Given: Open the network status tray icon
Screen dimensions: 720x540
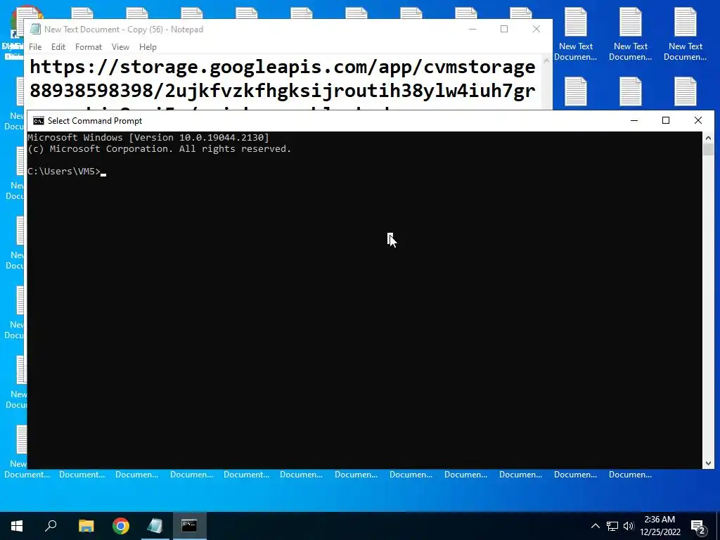Looking at the screenshot, I should point(612,526).
